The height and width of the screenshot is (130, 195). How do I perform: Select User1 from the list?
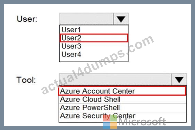tap(94, 30)
